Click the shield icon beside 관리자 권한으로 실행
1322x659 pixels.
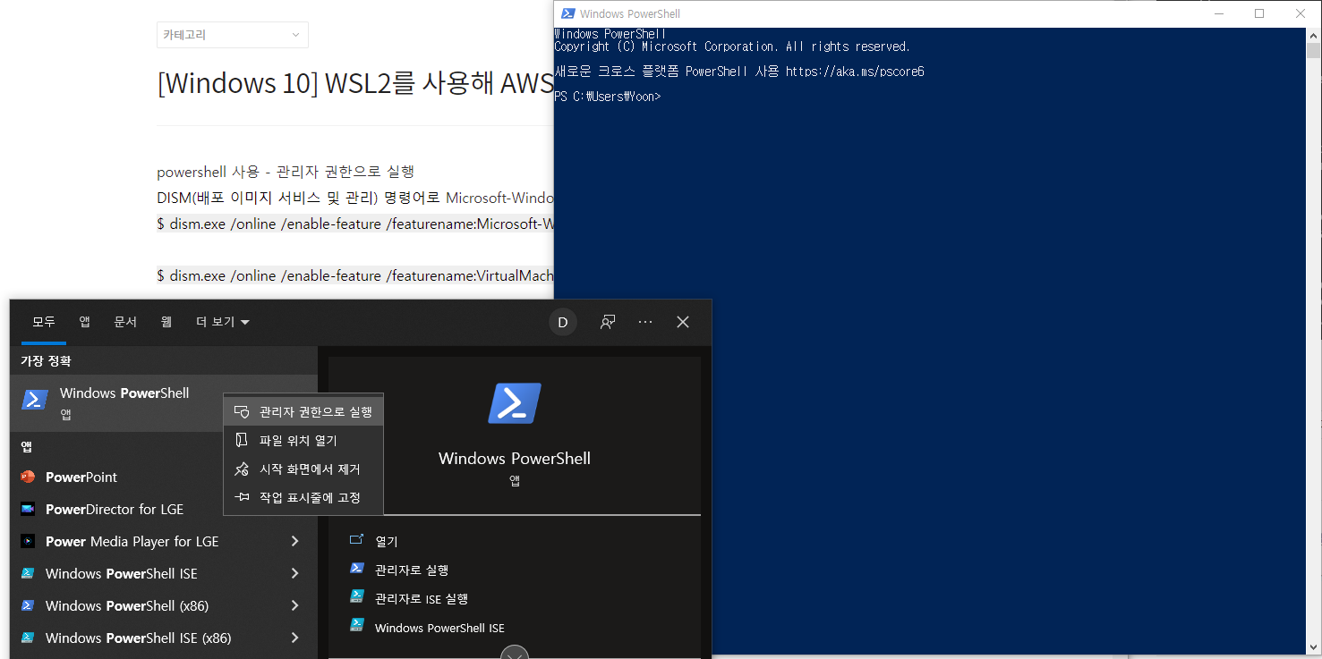tap(242, 412)
